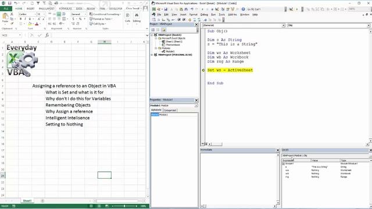Switch to the DATA ribbon tab
The height and width of the screenshot is (209, 372).
coord(79,9)
